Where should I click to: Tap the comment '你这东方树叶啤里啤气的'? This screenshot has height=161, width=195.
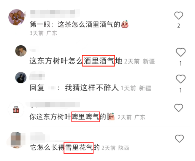click(68, 117)
